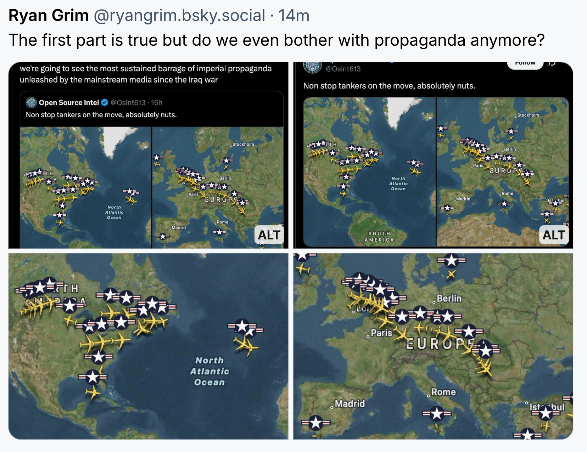Open Ryan Grim's profile from author name
The image size is (587, 452).
[49, 16]
